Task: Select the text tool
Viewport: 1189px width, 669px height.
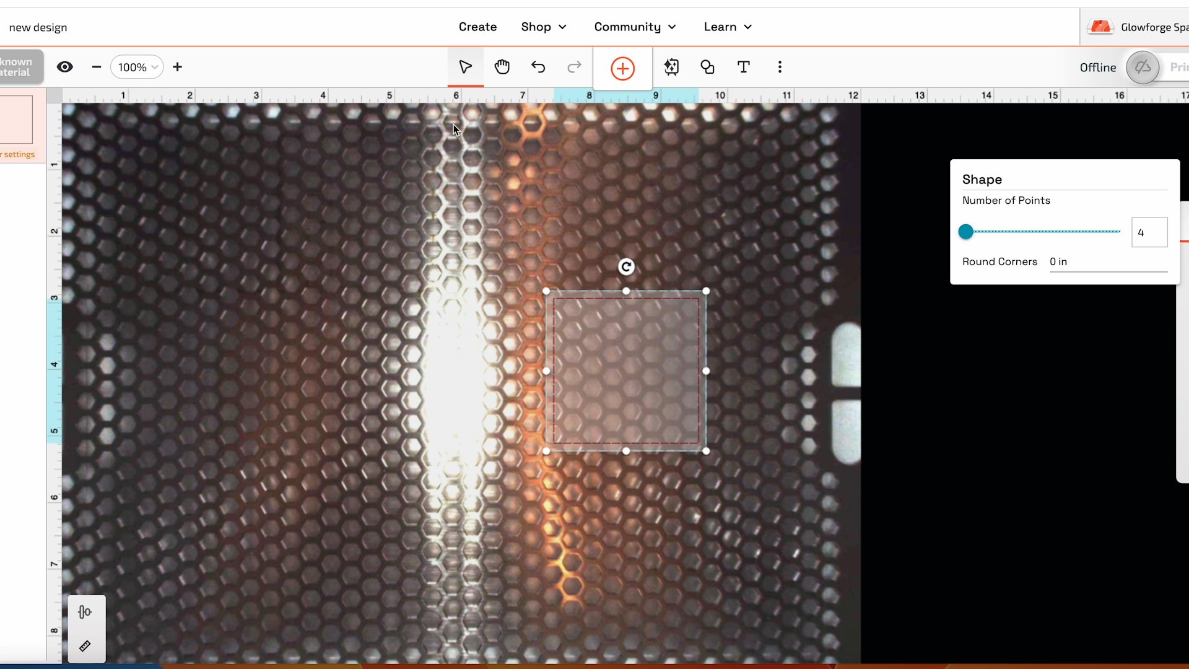Action: [x=743, y=67]
